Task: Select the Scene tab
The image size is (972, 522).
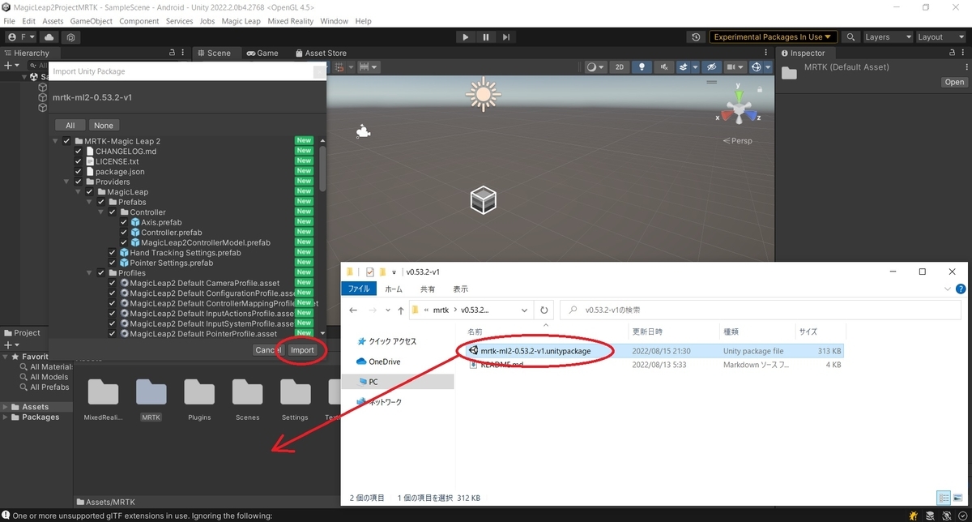Action: click(x=213, y=53)
